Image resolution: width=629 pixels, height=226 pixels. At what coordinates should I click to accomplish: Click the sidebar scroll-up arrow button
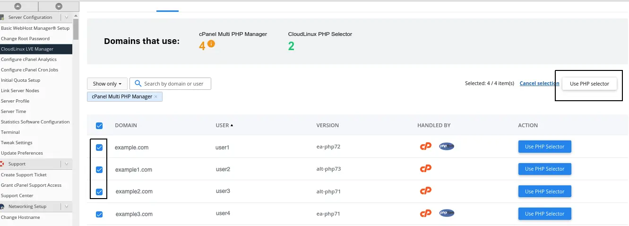point(18,6)
